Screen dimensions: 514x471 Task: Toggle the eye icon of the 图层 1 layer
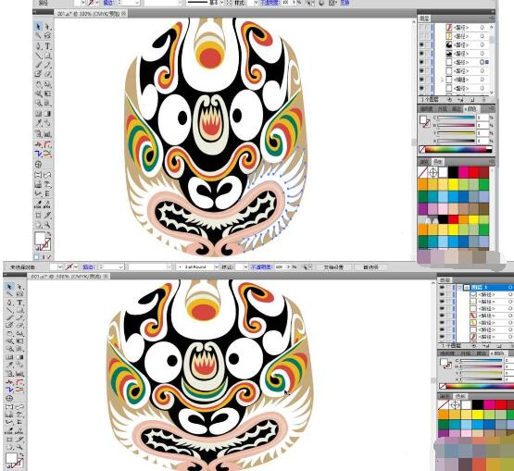[442, 287]
